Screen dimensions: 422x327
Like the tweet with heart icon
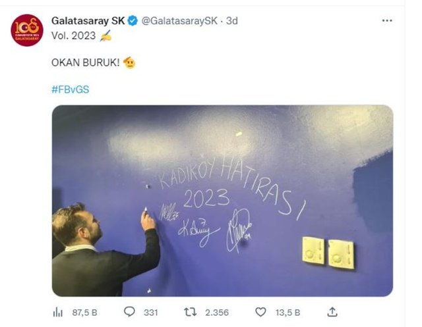[260, 312]
